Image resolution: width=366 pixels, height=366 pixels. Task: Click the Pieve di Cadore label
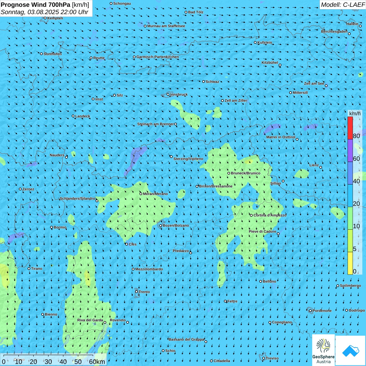click(262, 231)
